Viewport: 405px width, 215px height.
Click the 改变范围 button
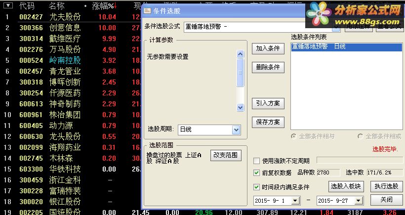point(226,155)
